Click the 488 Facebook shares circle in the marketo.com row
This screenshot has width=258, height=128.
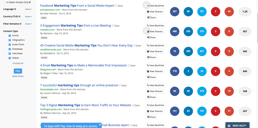click(x=175, y=31)
